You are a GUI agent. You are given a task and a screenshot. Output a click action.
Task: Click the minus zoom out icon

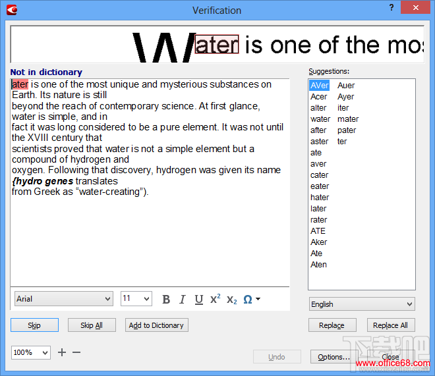click(76, 352)
